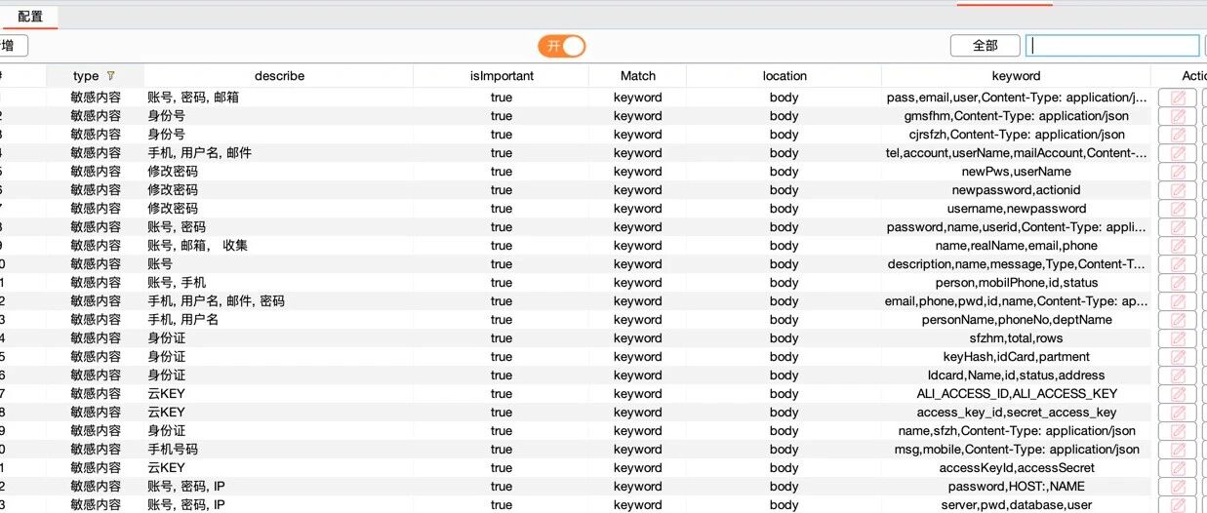Toggle the orange 开 switch off
This screenshot has width=1207, height=513.
click(x=561, y=46)
